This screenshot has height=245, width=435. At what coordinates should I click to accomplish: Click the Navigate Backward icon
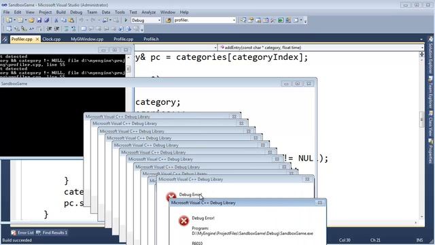click(105, 20)
